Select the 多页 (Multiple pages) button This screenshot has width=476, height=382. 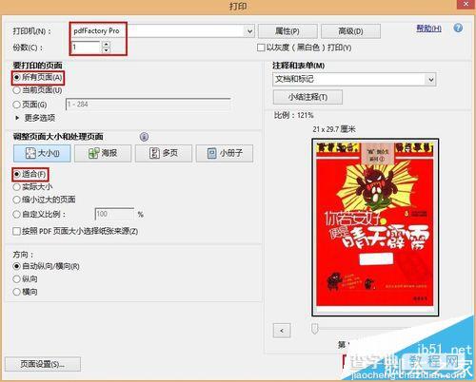[x=164, y=153]
